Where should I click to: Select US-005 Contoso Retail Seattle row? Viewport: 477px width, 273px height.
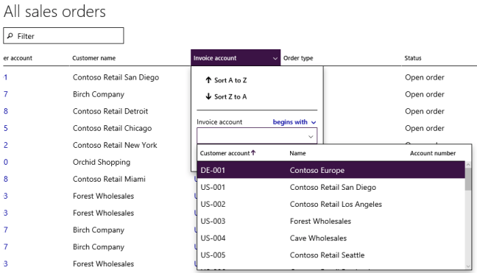(x=331, y=255)
